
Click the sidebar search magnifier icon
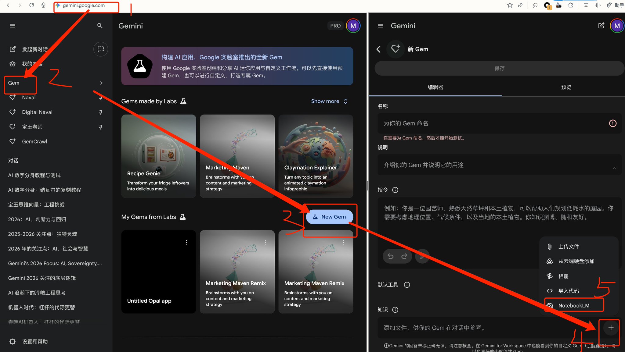[100, 26]
